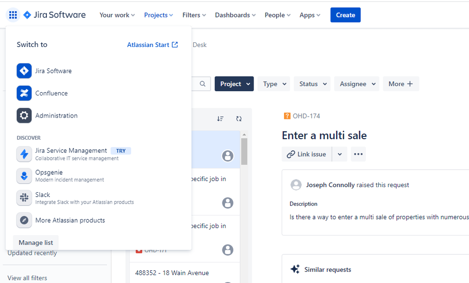Open the Project filter dropdown

pyautogui.click(x=234, y=84)
